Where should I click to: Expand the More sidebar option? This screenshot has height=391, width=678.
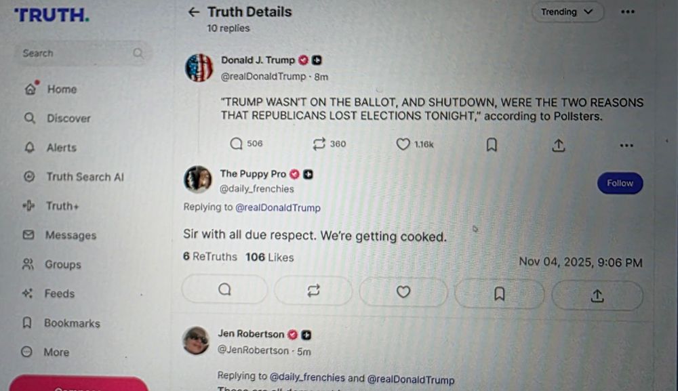pyautogui.click(x=56, y=352)
